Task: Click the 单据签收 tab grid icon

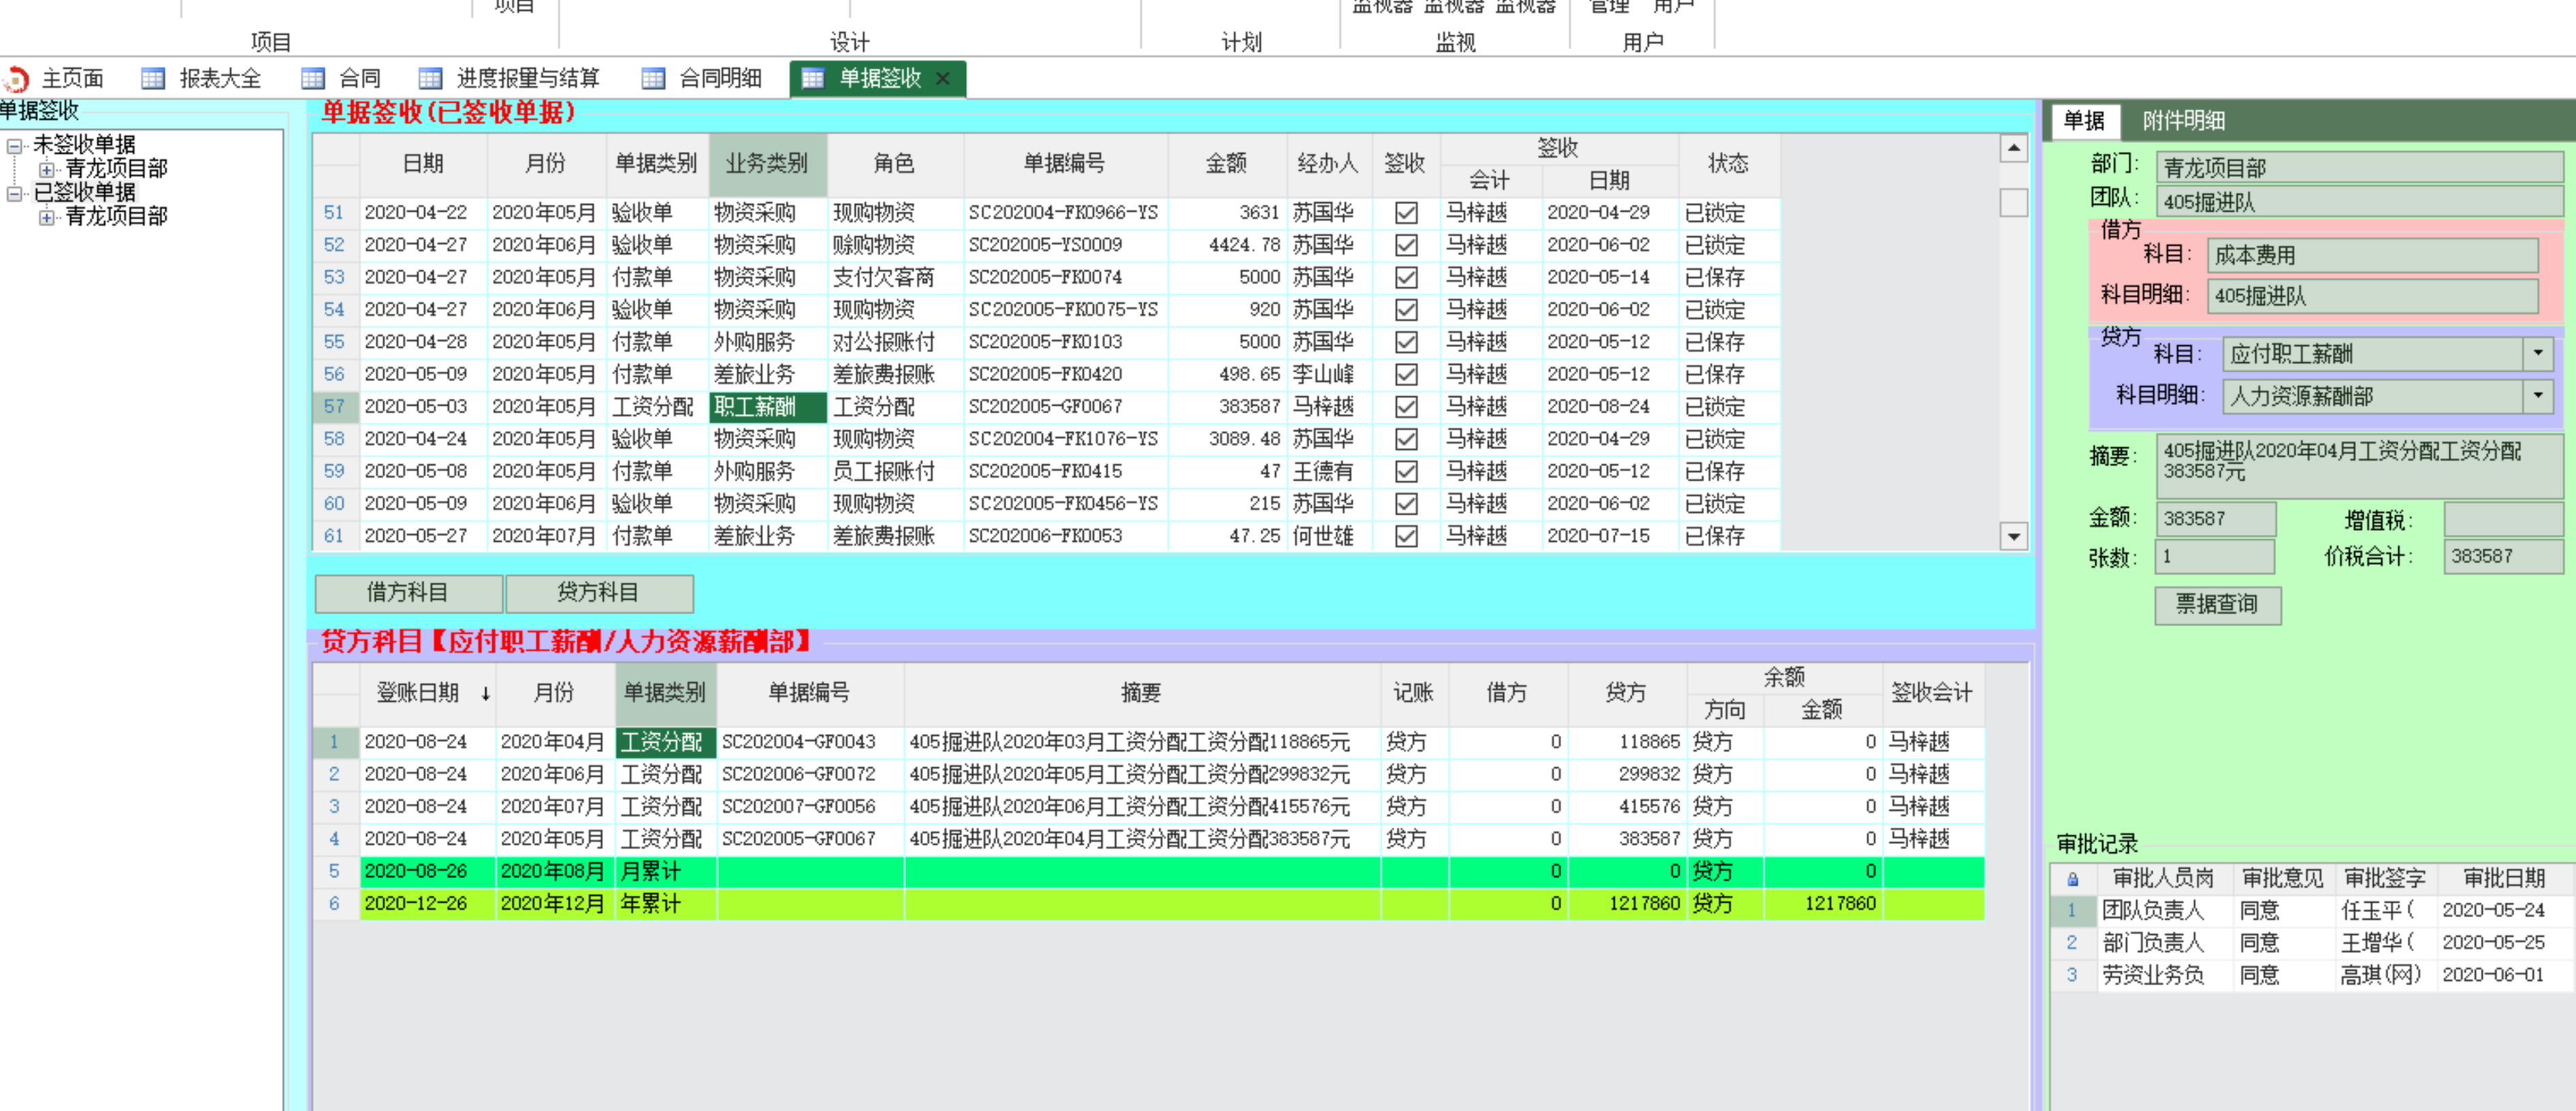Action: 813,78
